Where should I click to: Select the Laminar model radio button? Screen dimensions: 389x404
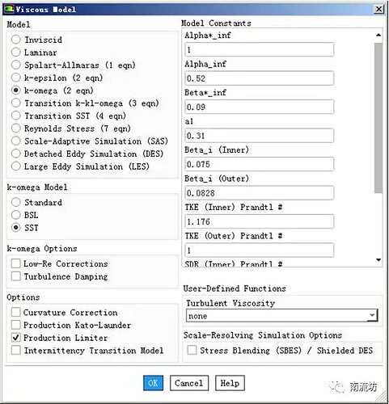(x=16, y=53)
